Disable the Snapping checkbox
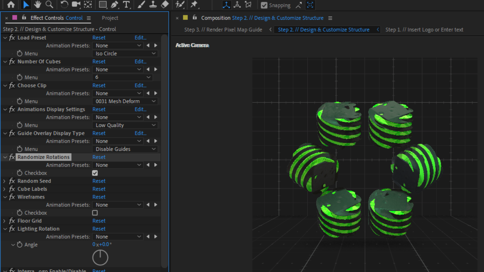The height and width of the screenshot is (272, 484). pyautogui.click(x=264, y=5)
